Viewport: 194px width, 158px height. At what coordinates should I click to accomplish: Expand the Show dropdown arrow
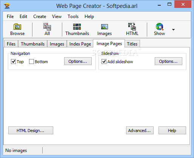point(173,30)
